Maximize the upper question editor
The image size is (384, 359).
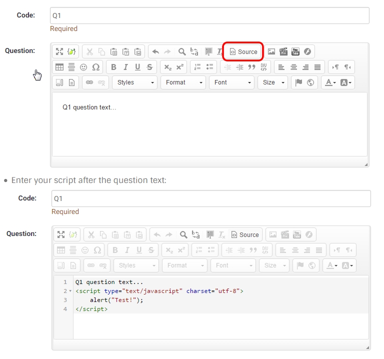tap(59, 51)
